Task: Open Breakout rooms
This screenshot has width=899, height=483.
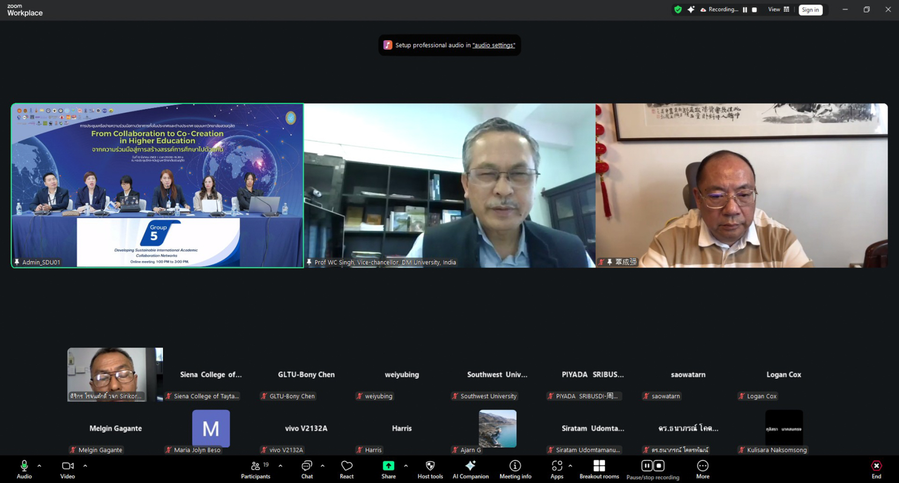Action: (x=599, y=469)
